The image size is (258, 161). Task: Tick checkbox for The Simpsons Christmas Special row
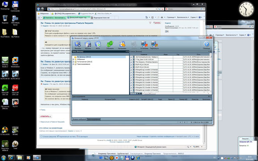pyautogui.click(x=131, y=62)
